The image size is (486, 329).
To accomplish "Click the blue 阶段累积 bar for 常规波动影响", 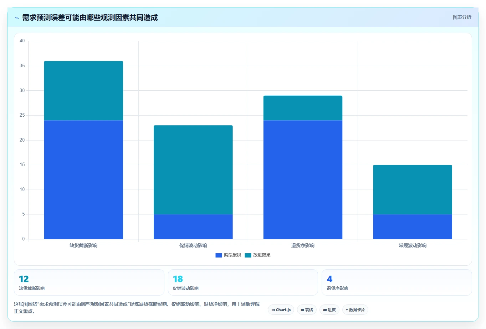I will coord(413,227).
